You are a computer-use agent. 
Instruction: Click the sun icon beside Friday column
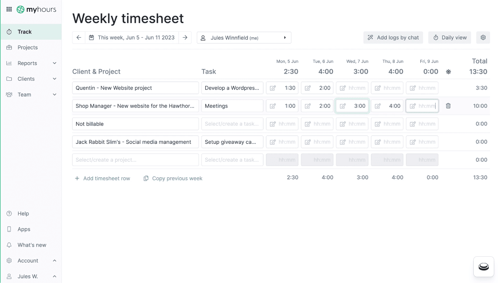pos(448,72)
